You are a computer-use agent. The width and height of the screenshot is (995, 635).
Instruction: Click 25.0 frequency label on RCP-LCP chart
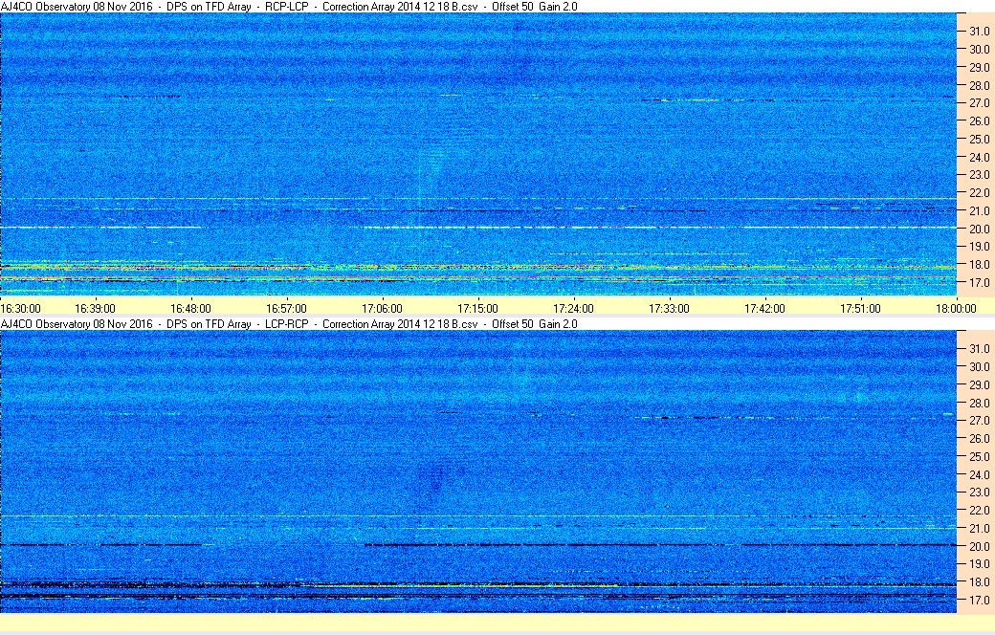tap(979, 139)
